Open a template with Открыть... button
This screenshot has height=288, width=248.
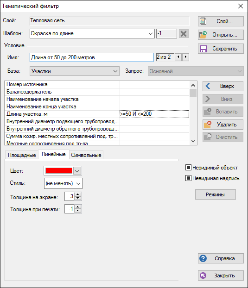click(221, 35)
